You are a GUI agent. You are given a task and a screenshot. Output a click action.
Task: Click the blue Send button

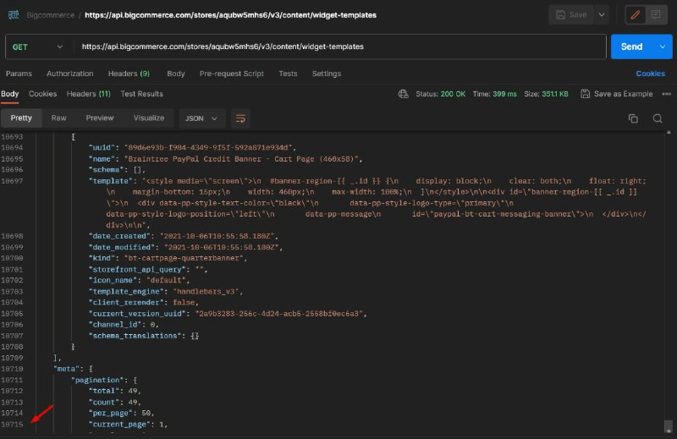tap(631, 47)
